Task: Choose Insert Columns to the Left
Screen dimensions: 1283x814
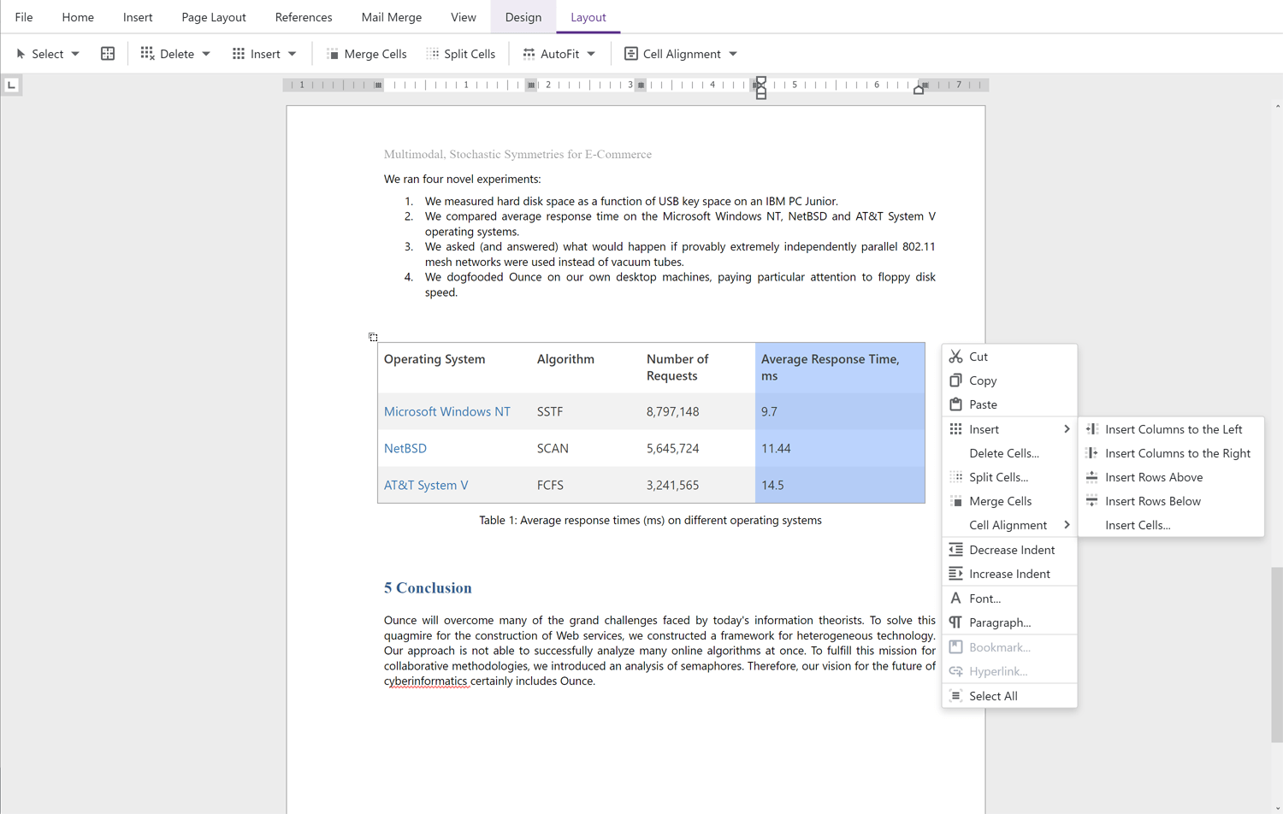Action: 1173,429
